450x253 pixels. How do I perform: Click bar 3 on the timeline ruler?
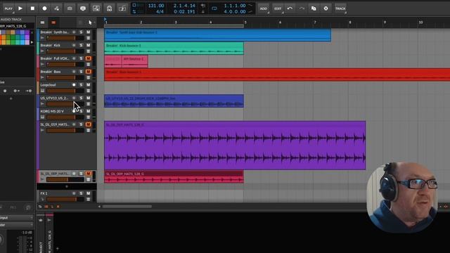176,22
